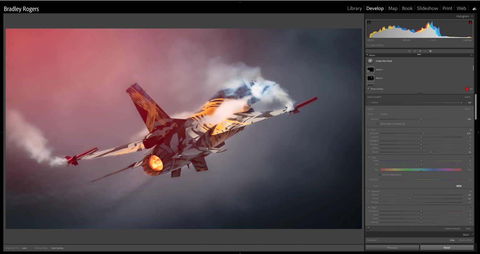480x254 pixels.
Task: Click the Exposure value 0.25 field
Action: pos(469,133)
